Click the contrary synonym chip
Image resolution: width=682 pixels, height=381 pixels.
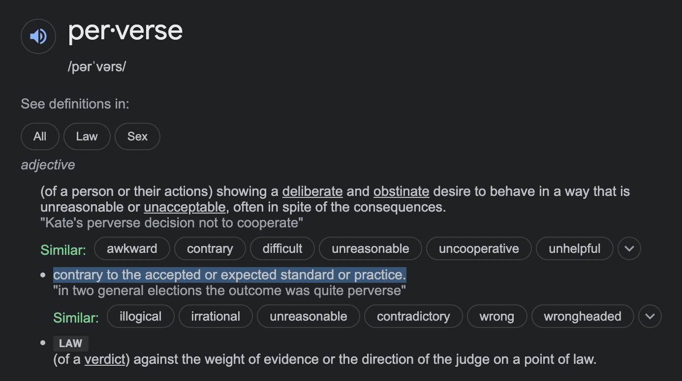click(x=210, y=248)
